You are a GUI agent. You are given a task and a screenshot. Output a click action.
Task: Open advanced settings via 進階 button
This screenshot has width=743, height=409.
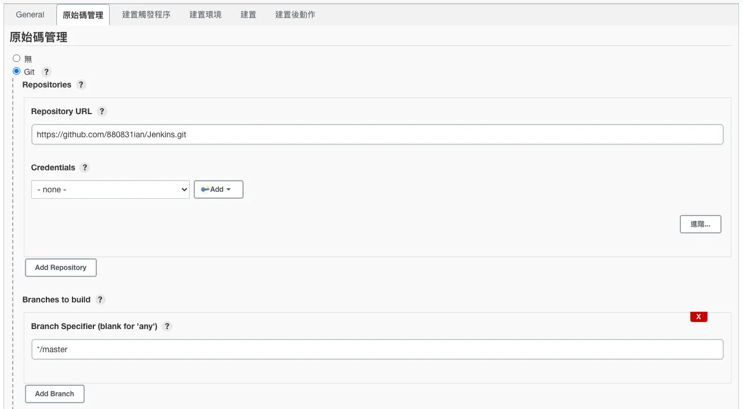tap(700, 224)
